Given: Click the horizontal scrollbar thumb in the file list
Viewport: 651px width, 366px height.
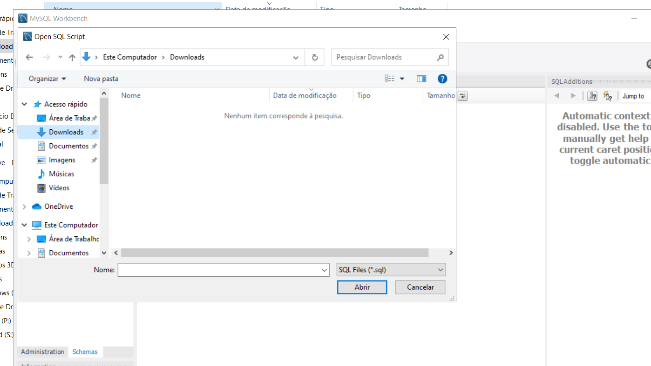Looking at the screenshot, I should pos(275,253).
